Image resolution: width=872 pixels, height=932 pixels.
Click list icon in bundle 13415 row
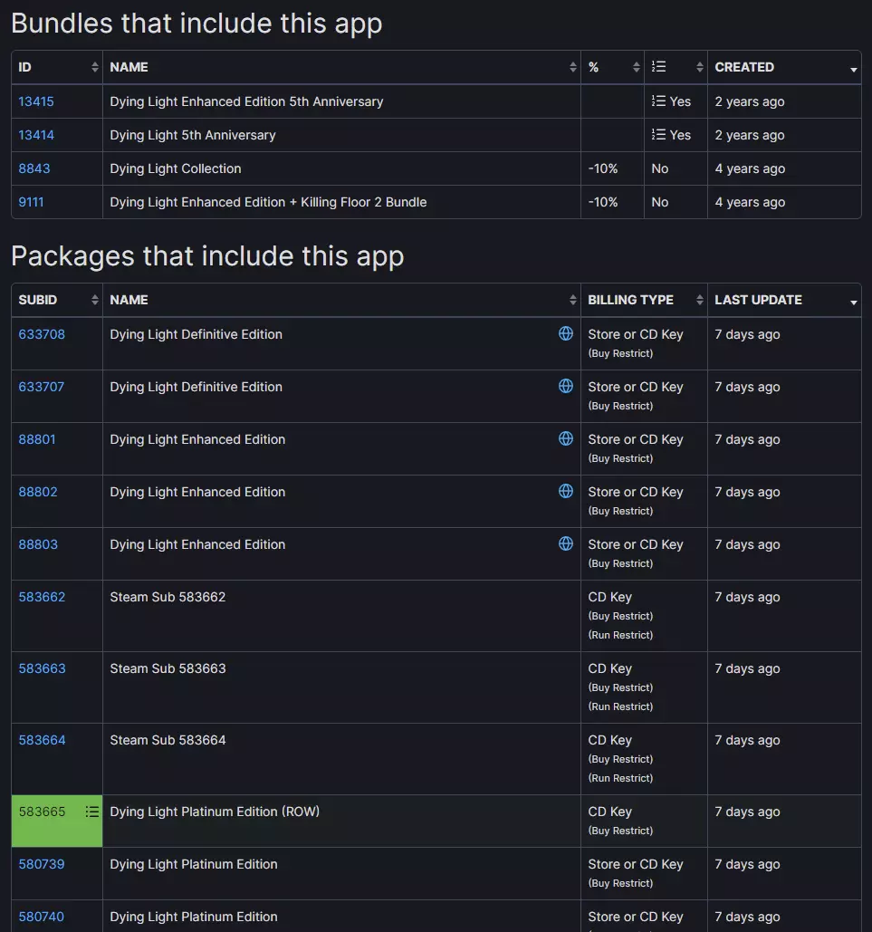pos(658,101)
